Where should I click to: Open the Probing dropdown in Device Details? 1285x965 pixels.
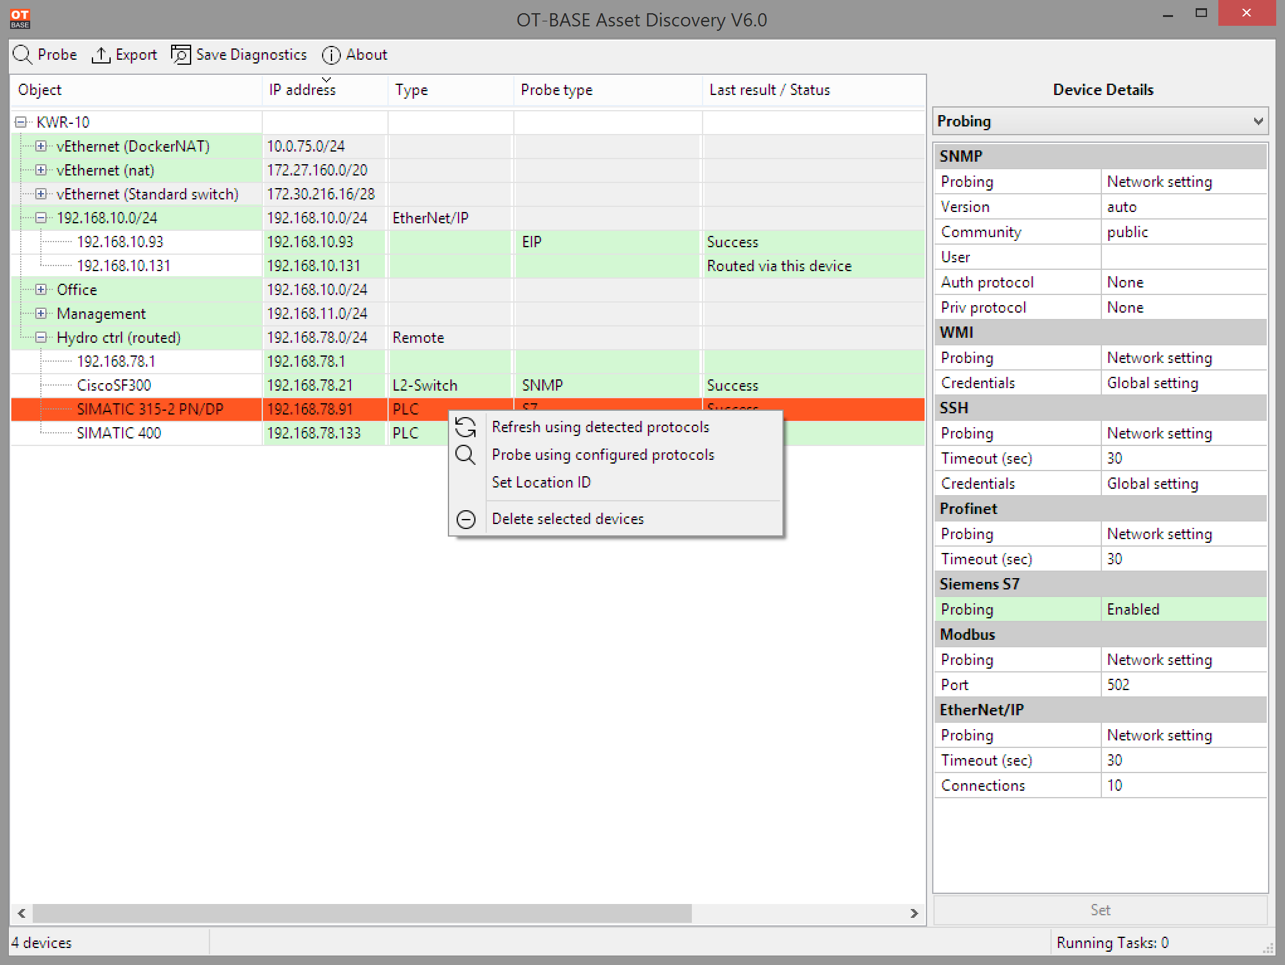[x=1100, y=121]
